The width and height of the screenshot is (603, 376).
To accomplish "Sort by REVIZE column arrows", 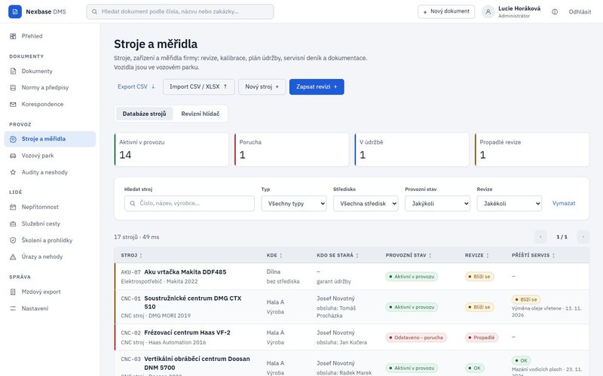I will pyautogui.click(x=487, y=256).
